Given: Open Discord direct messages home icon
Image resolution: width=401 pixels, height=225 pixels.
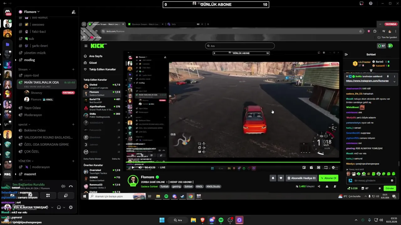Looking at the screenshot, I should pos(8,12).
